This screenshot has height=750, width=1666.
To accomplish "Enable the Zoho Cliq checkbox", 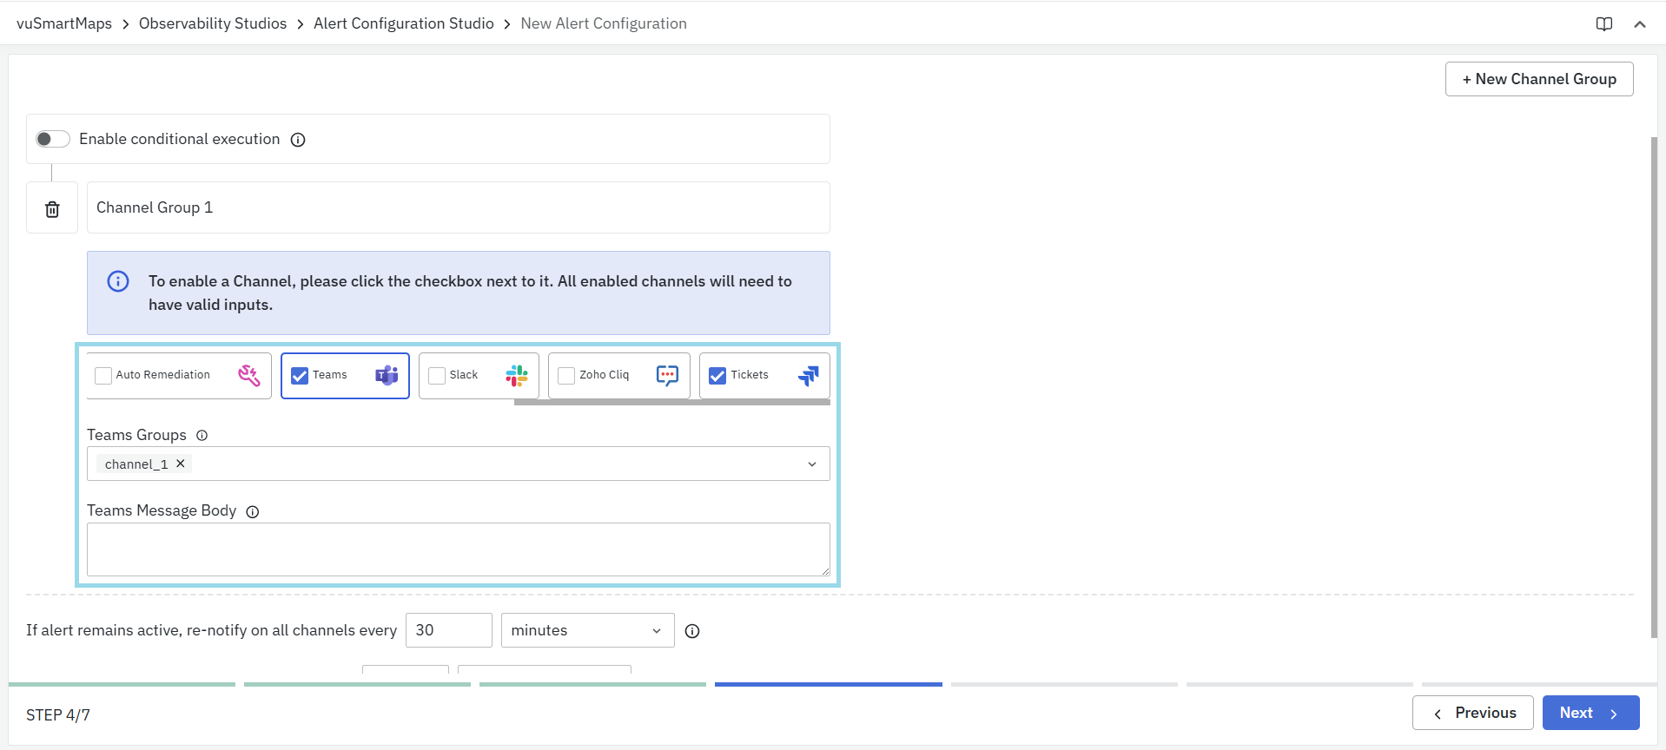I will pyautogui.click(x=566, y=376).
